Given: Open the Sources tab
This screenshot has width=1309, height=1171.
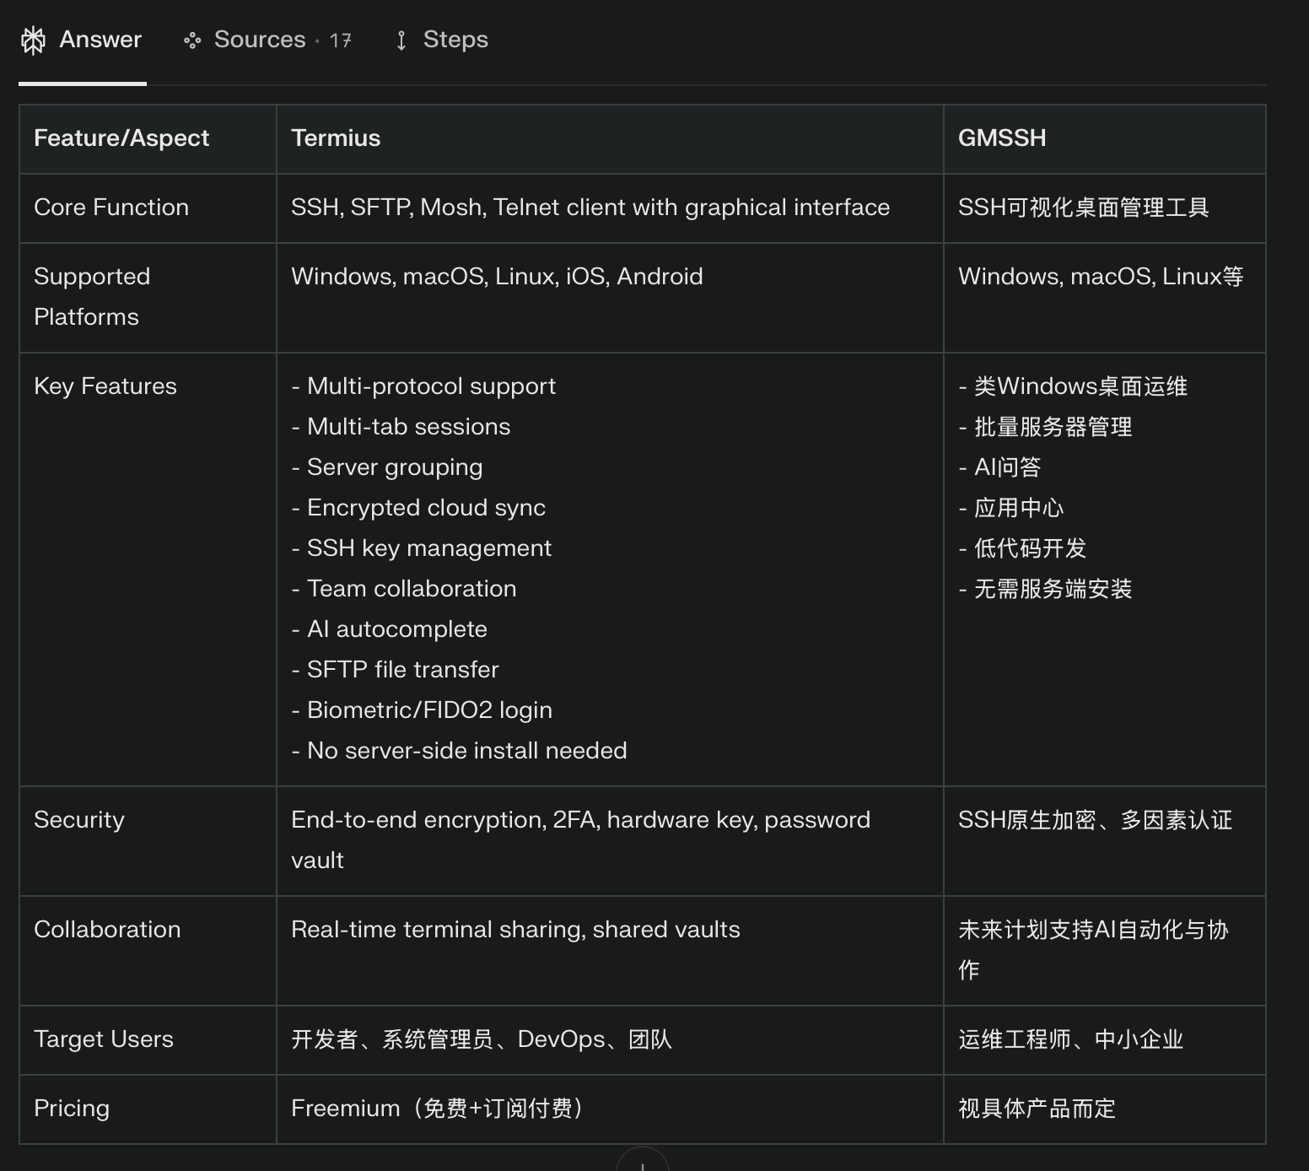Looking at the screenshot, I should (260, 40).
